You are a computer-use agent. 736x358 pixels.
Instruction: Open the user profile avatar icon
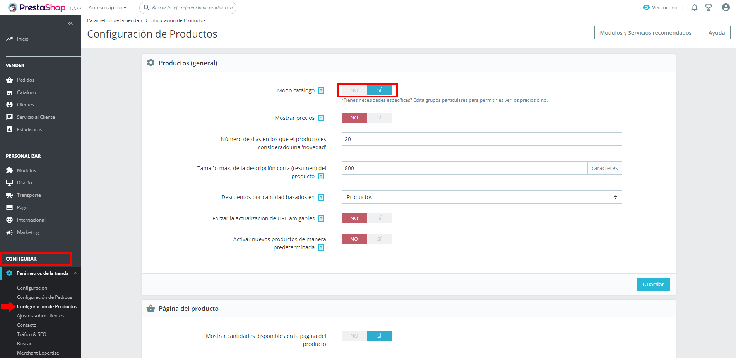(x=726, y=7)
